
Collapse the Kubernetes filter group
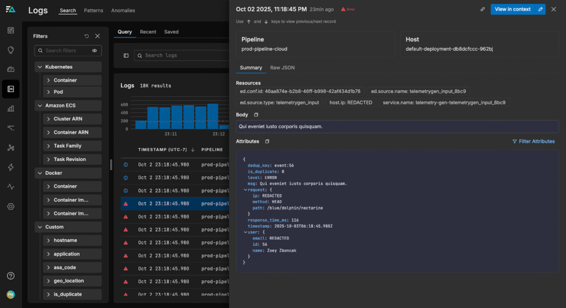click(39, 67)
